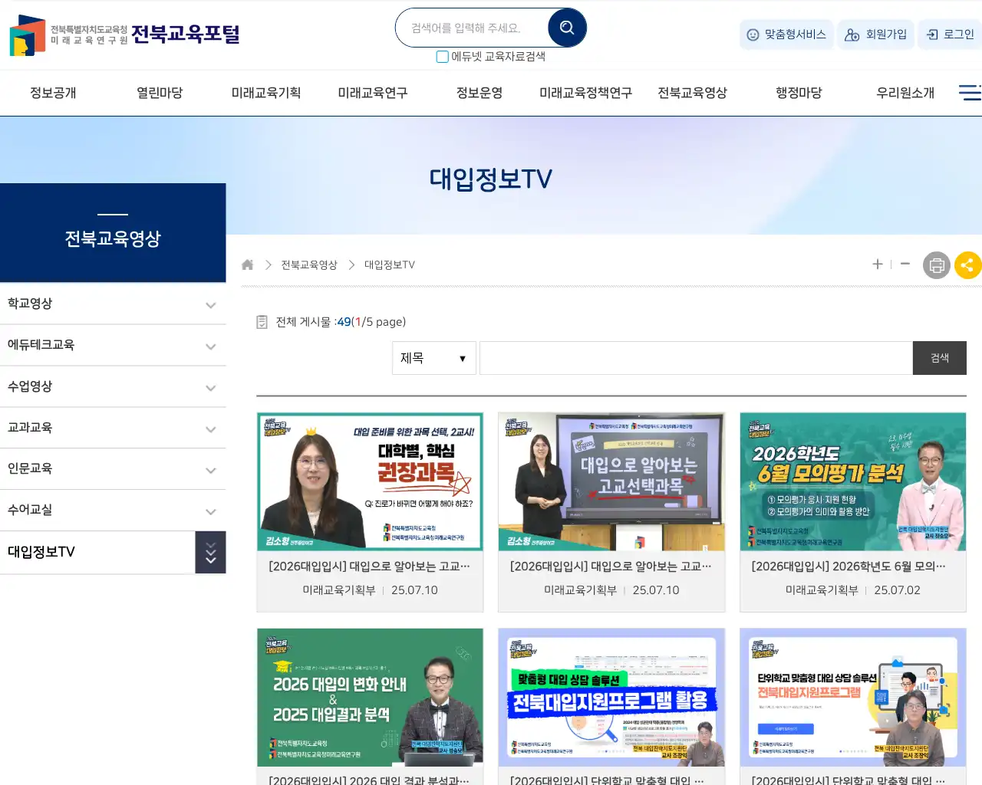Click date 25.07.02 on third card

(x=897, y=590)
